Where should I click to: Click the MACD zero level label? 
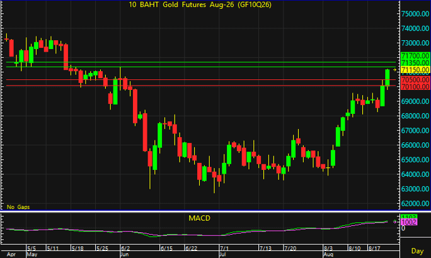point(403,228)
